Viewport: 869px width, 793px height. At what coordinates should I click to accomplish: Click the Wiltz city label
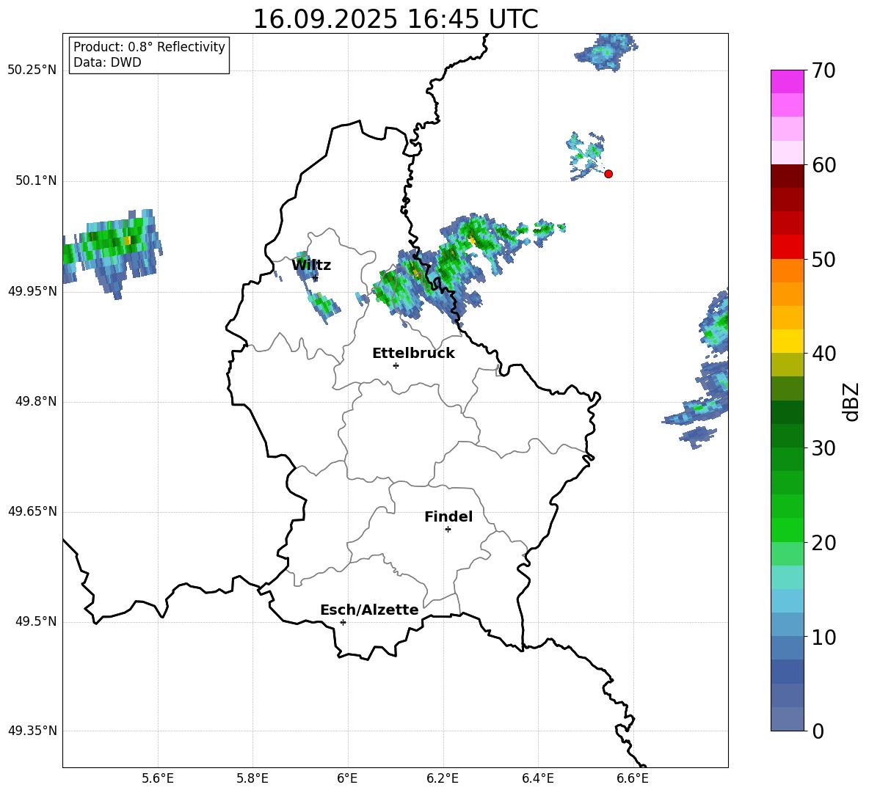pyautogui.click(x=311, y=266)
